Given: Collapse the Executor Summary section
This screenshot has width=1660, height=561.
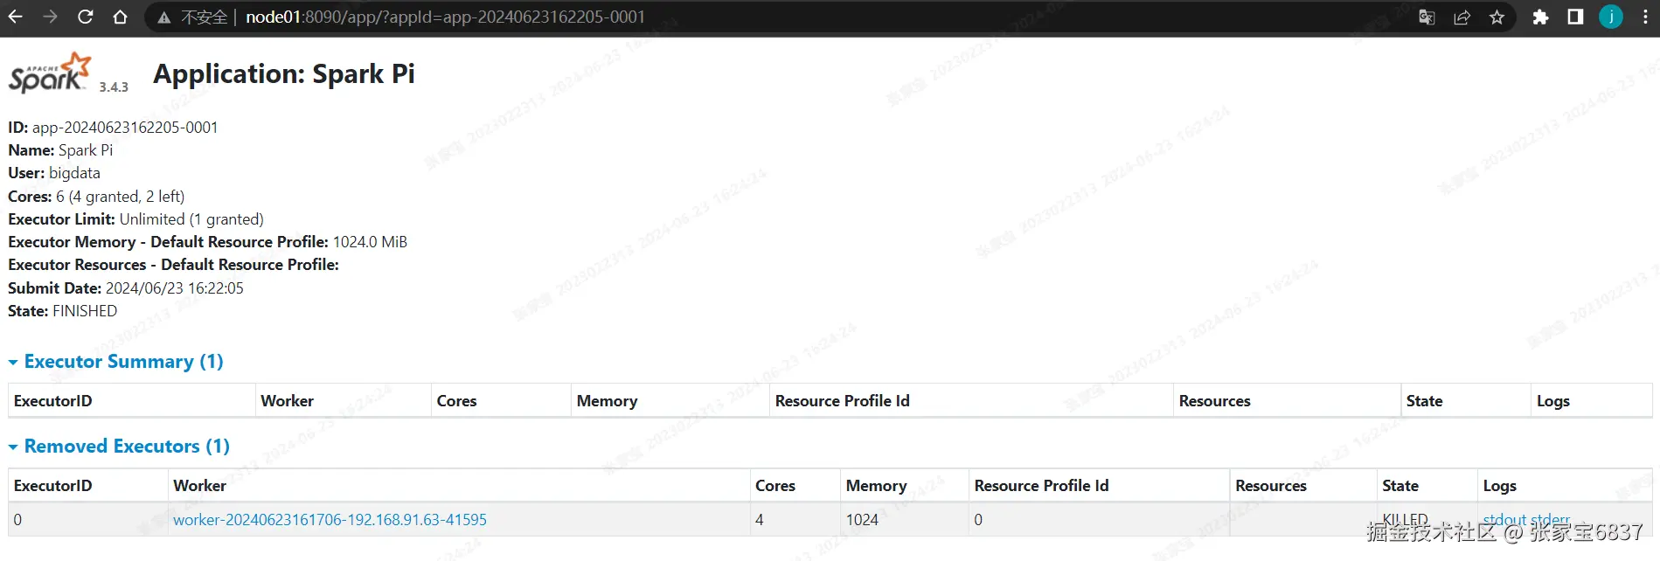Looking at the screenshot, I should pyautogui.click(x=115, y=362).
